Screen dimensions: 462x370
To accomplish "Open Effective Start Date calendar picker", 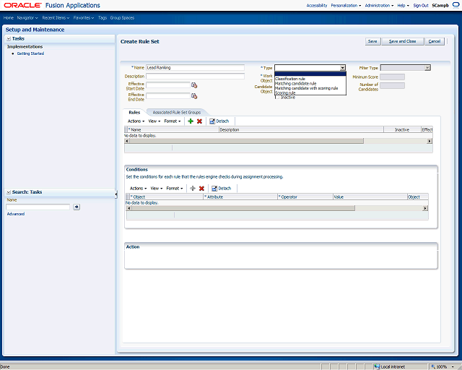I will pyautogui.click(x=194, y=85).
